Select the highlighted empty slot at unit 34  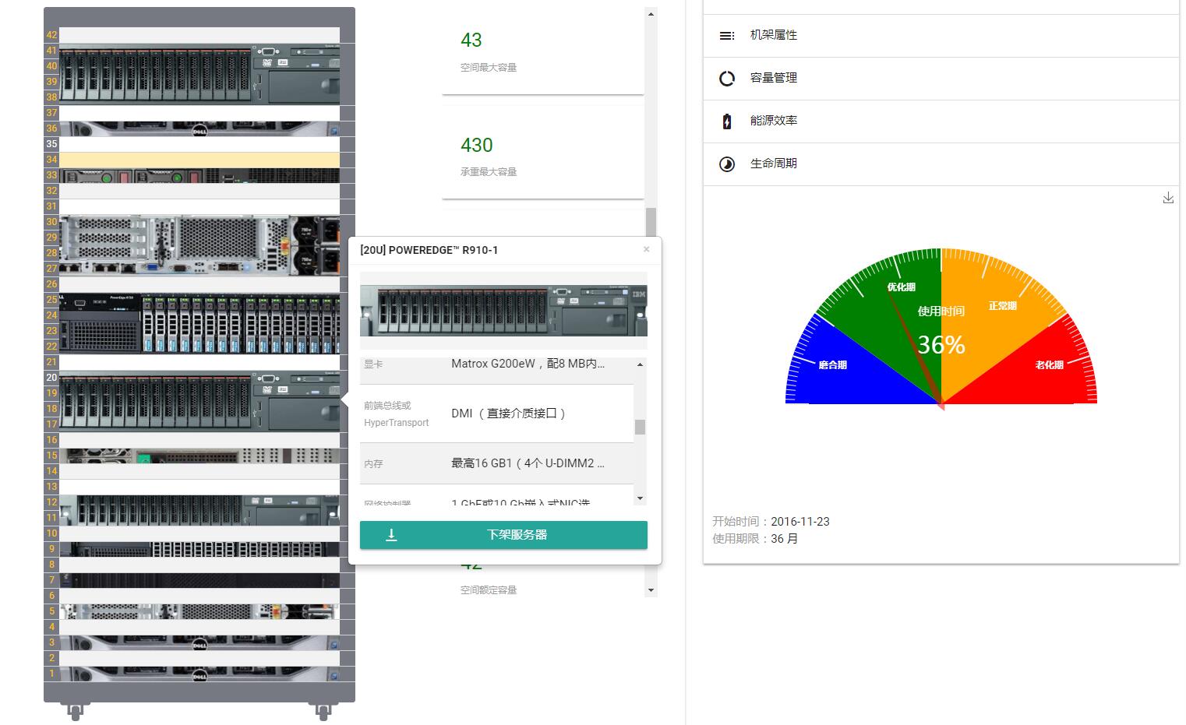click(199, 160)
